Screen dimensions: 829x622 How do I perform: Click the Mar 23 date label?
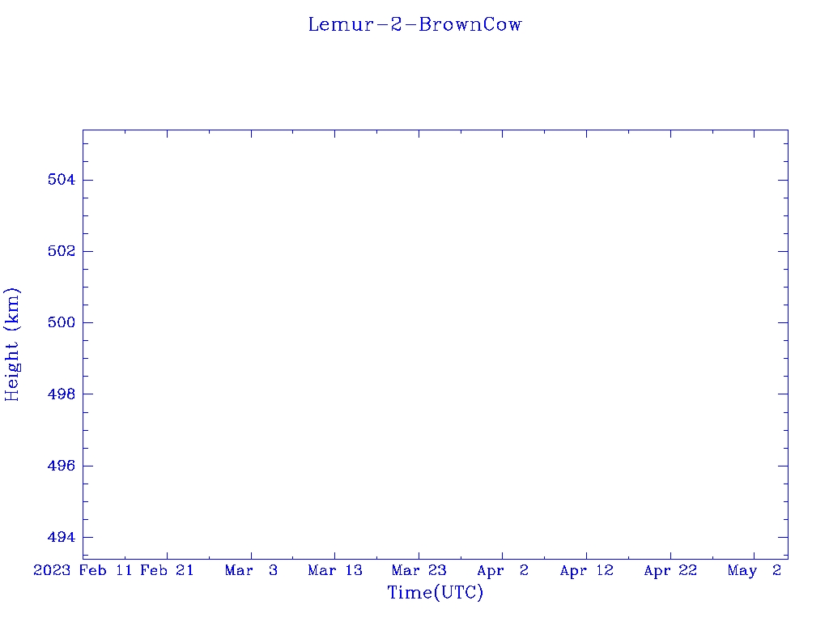[419, 570]
